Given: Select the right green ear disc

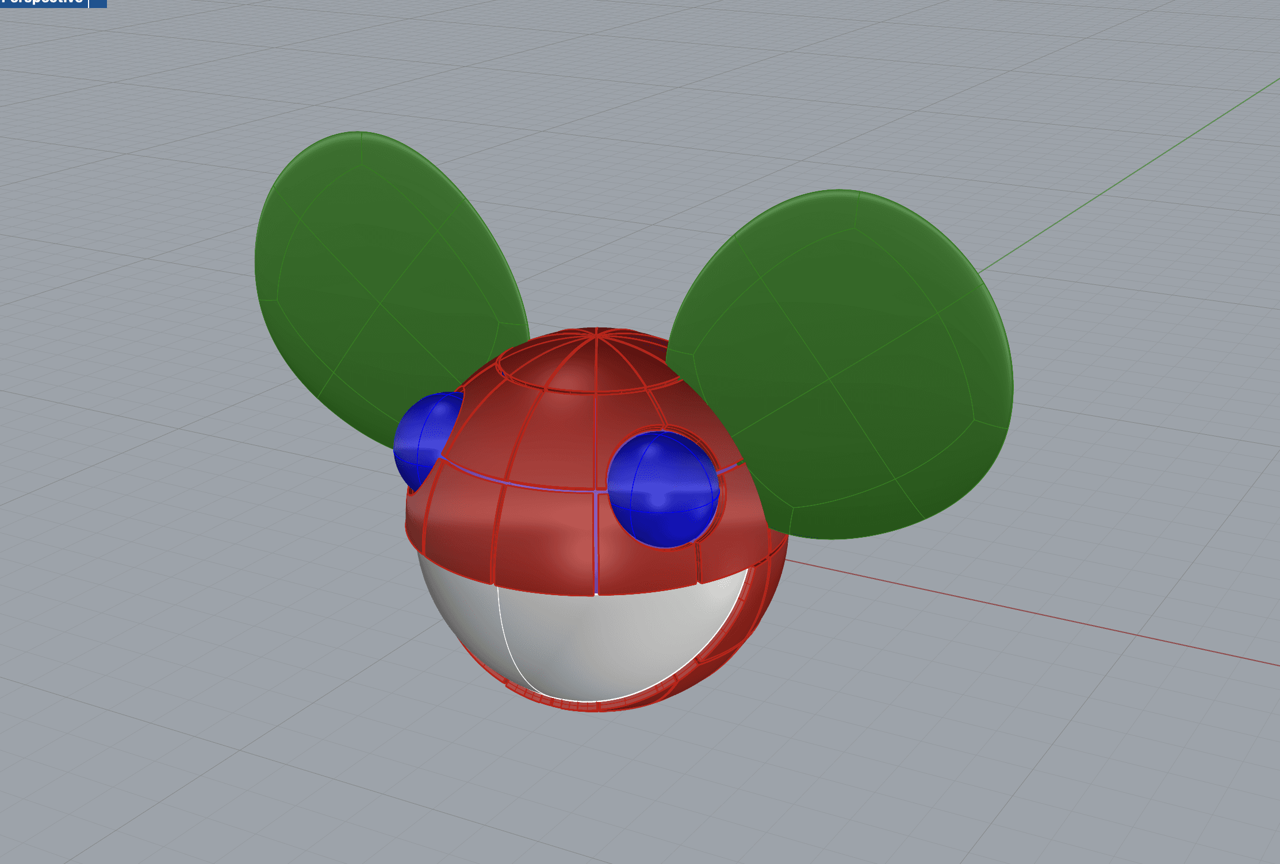Looking at the screenshot, I should [x=863, y=345].
